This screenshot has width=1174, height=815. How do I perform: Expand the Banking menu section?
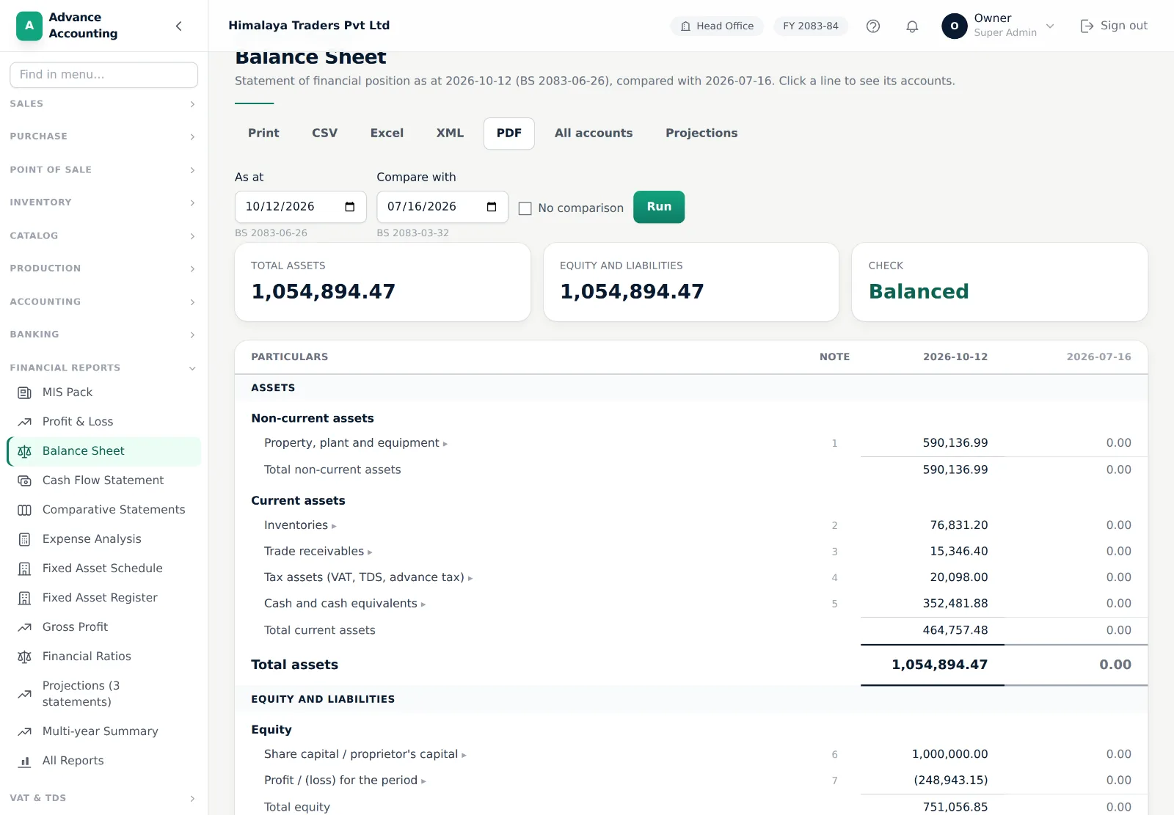click(103, 335)
